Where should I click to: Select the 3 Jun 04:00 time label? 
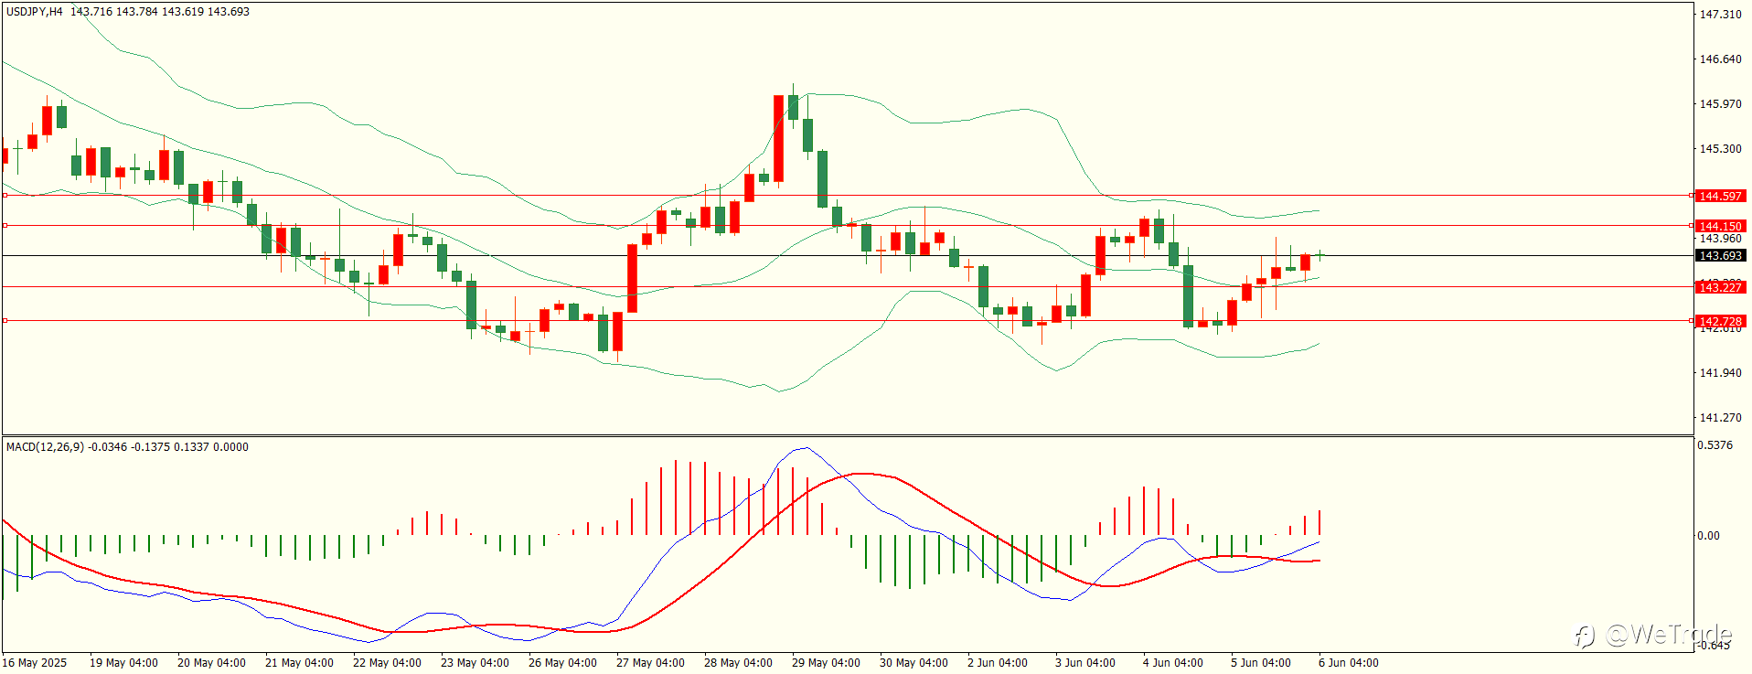coord(1085,663)
